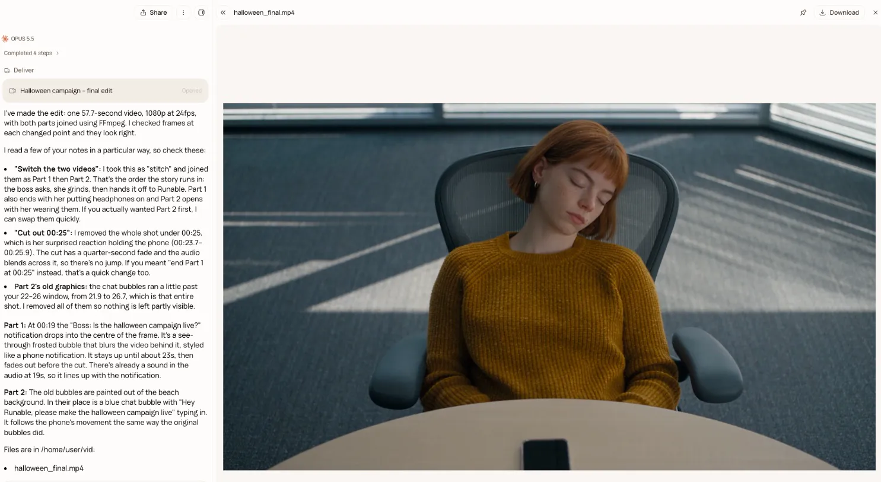
Task: Open the three-dot more options menu
Action: point(183,12)
